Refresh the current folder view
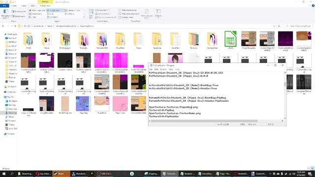Screen dimensions: 315x177 coord(279,26)
